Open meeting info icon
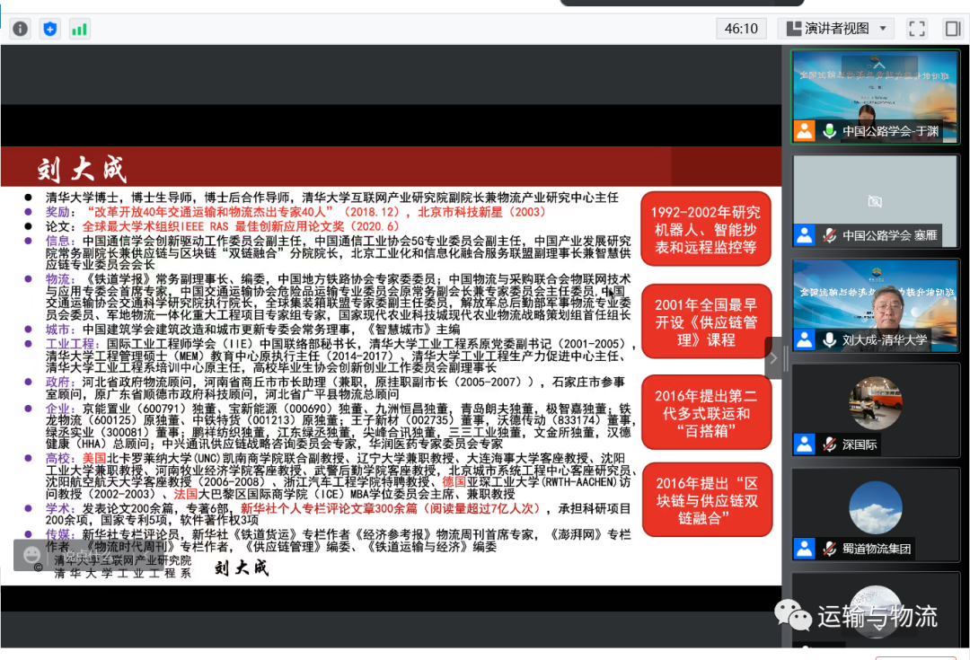Screen dimensions: 970x660 coord(21,29)
